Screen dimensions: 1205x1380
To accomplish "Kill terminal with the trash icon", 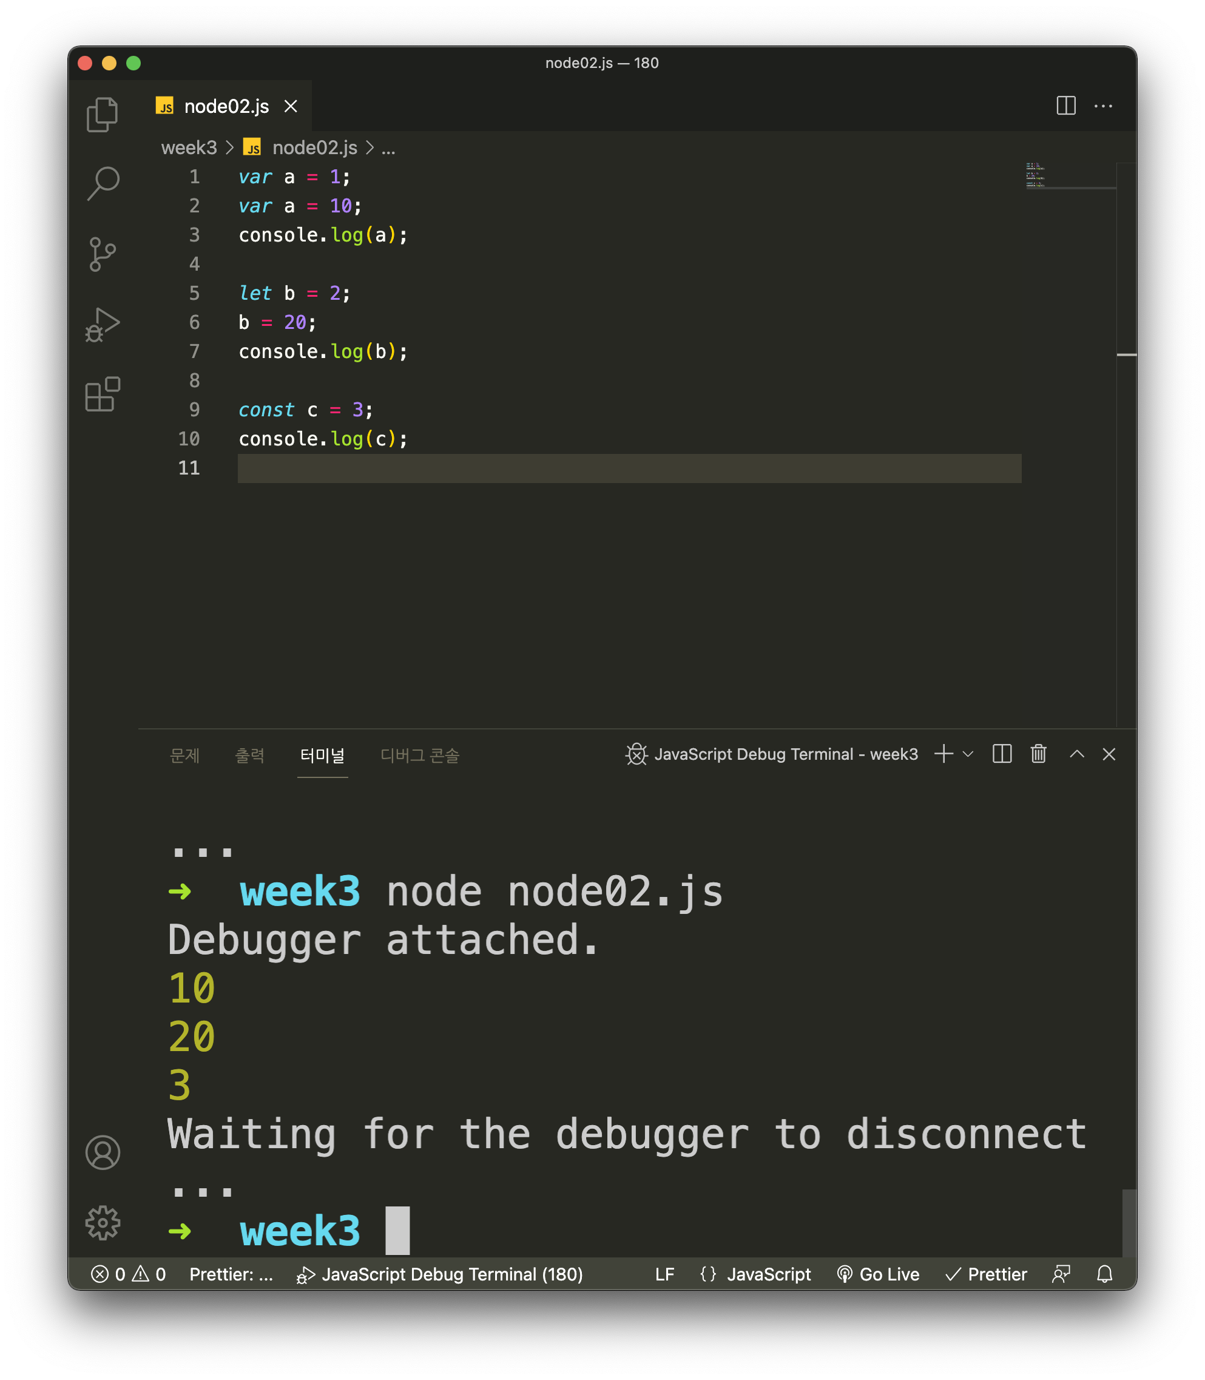I will [x=1038, y=754].
